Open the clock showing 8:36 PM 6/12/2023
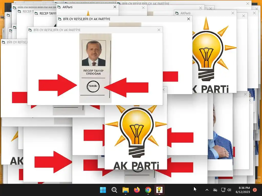The width and height of the screenshot is (262, 196). pyautogui.click(x=243, y=190)
